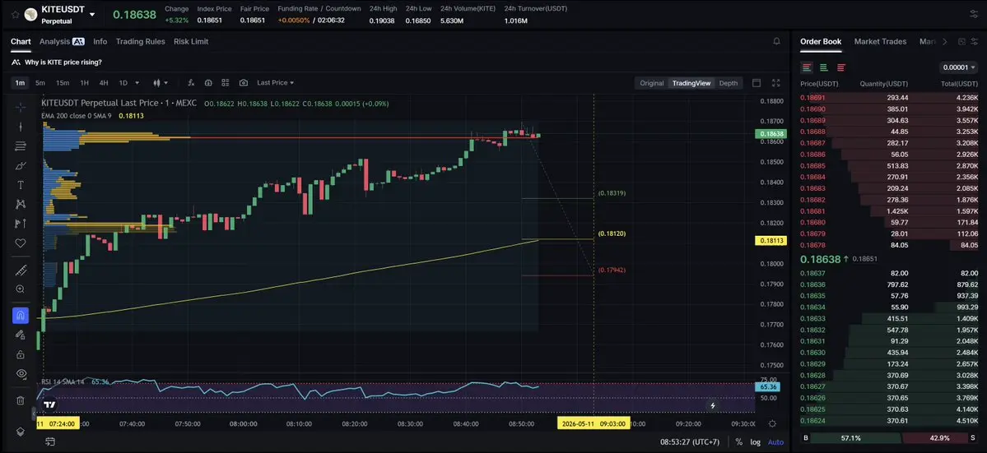Switch chart to Original view
Image resolution: width=987 pixels, height=453 pixels.
click(x=651, y=83)
